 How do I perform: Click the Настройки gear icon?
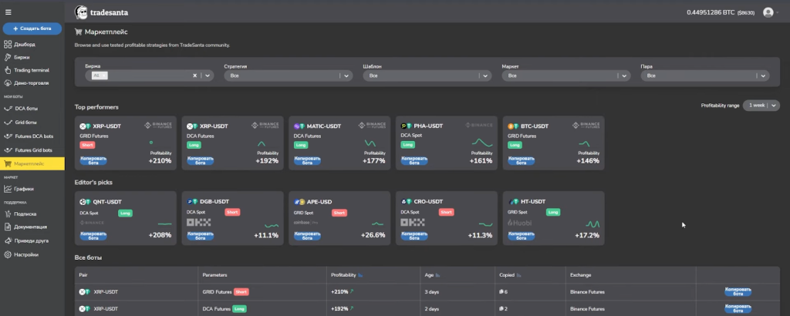(8, 254)
